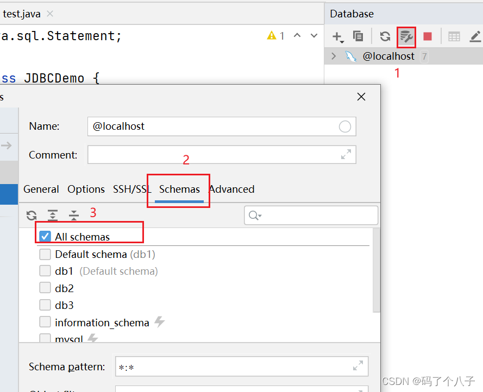Click the refresh schemas icon in dialog

click(31, 215)
